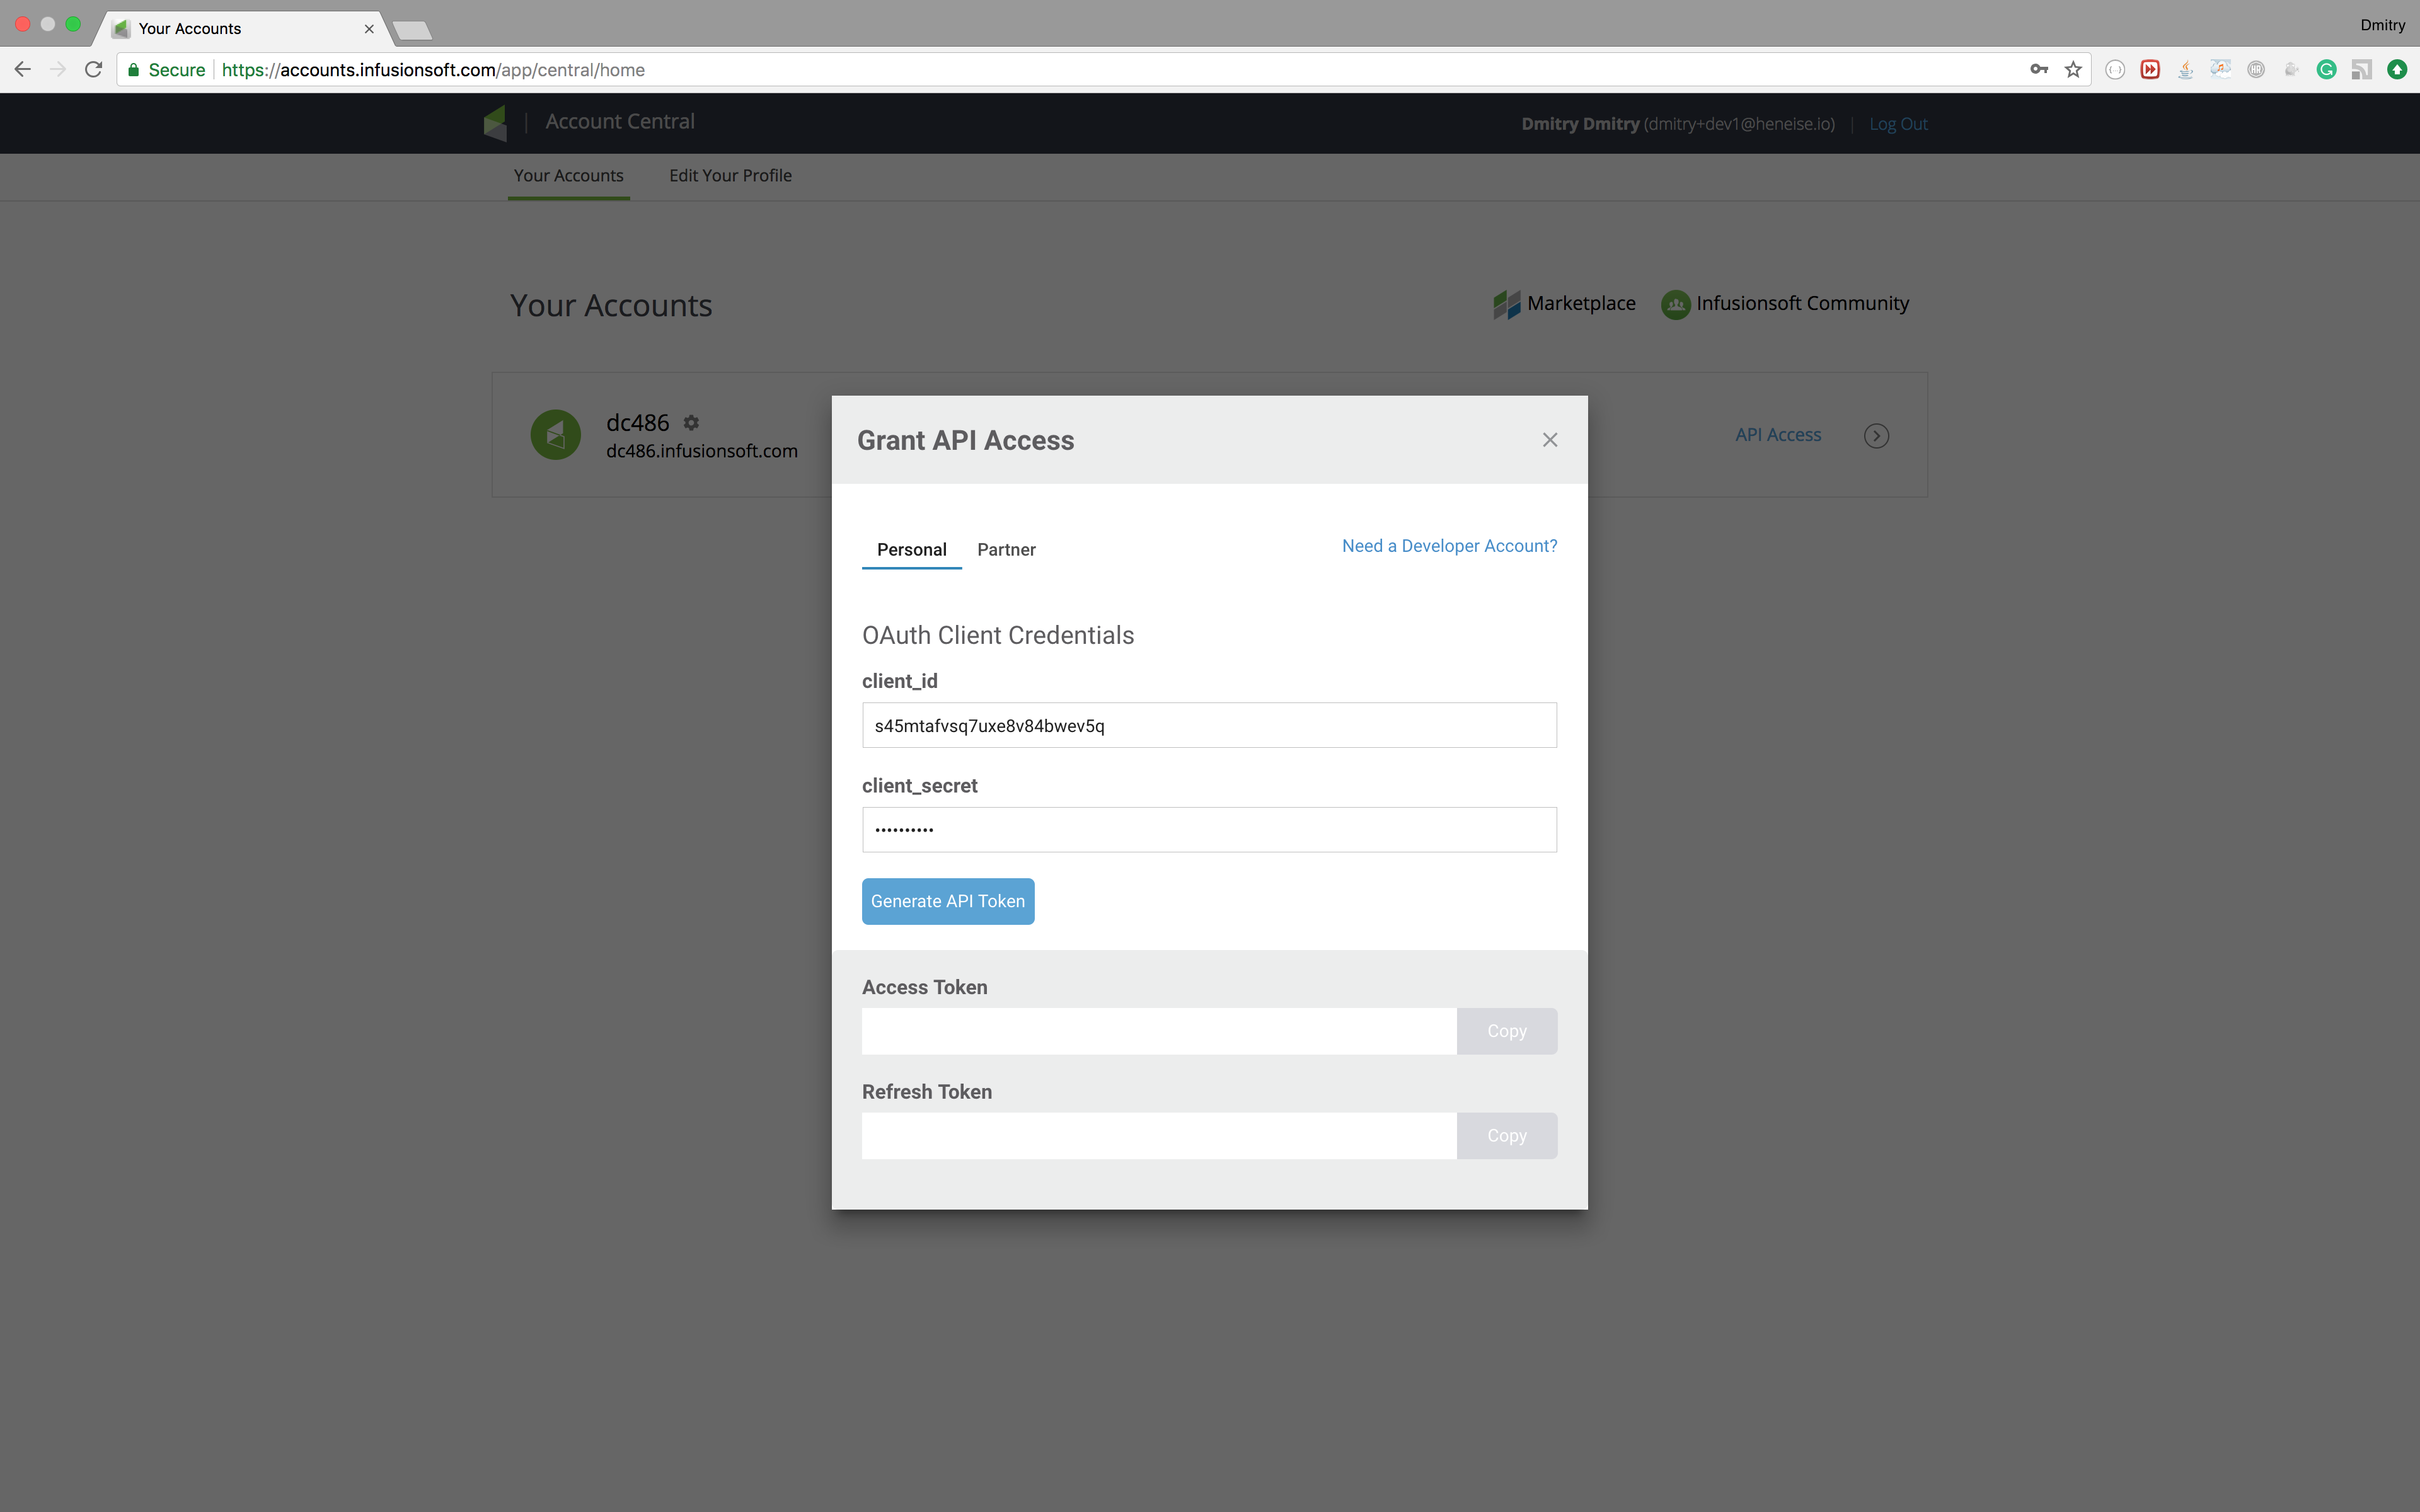Click the saved password key icon
The height and width of the screenshot is (1512, 2420).
(2039, 69)
